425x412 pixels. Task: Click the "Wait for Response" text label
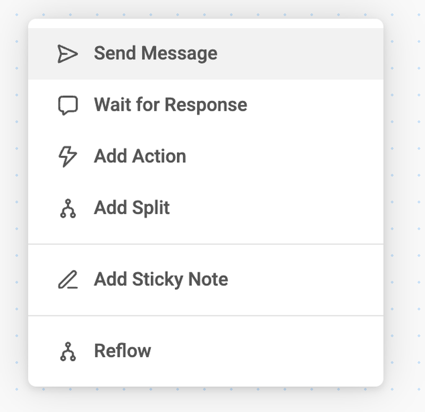tap(171, 105)
